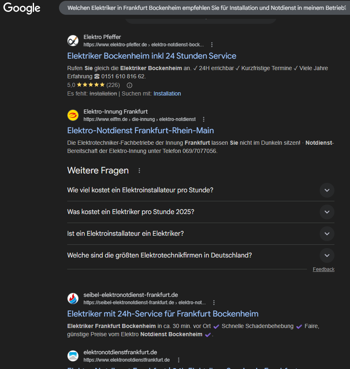The height and width of the screenshot is (369, 350).
Task: Click the Google logo
Action: (x=21, y=8)
